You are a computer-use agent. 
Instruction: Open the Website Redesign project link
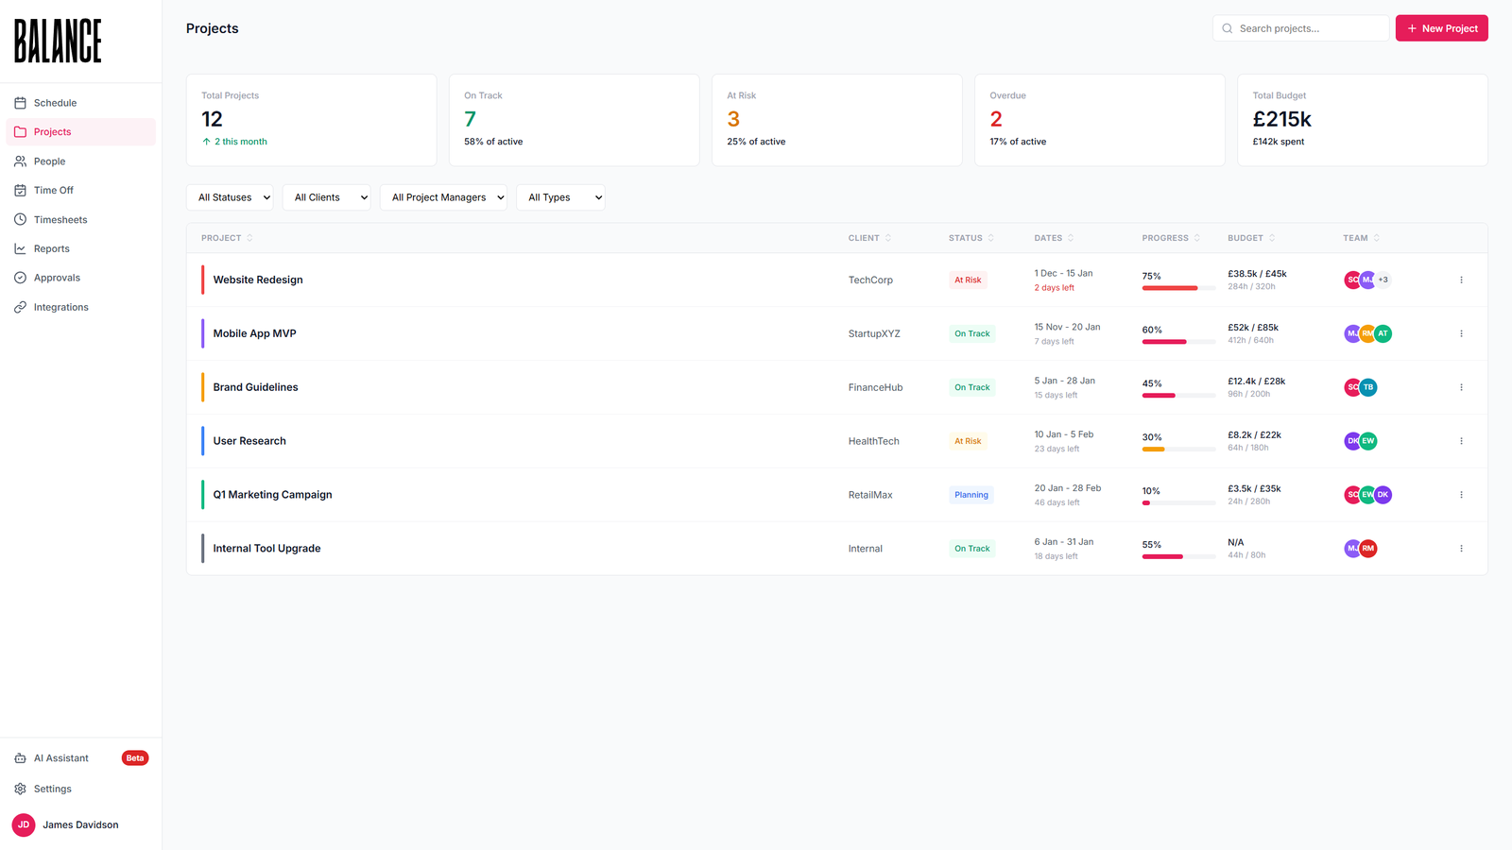257,280
